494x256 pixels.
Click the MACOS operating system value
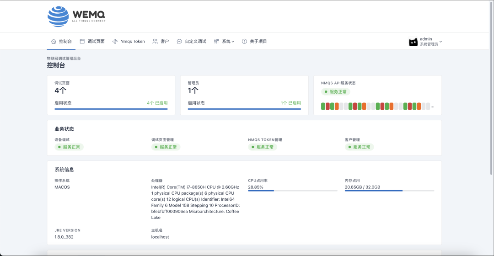[62, 187]
